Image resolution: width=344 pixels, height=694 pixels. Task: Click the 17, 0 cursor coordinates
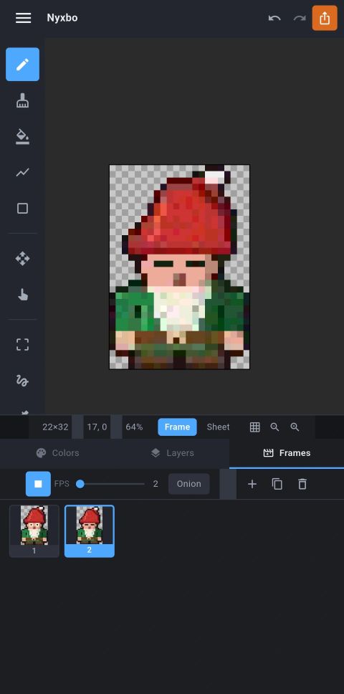tap(97, 427)
